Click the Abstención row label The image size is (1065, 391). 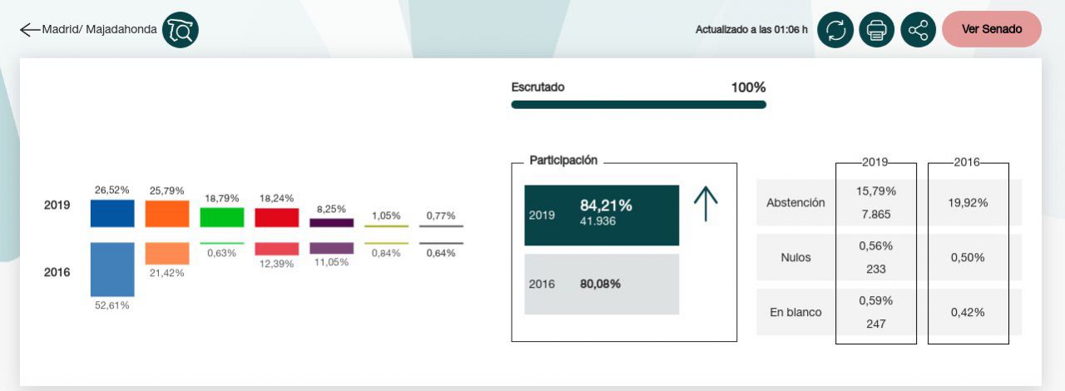[x=795, y=202]
